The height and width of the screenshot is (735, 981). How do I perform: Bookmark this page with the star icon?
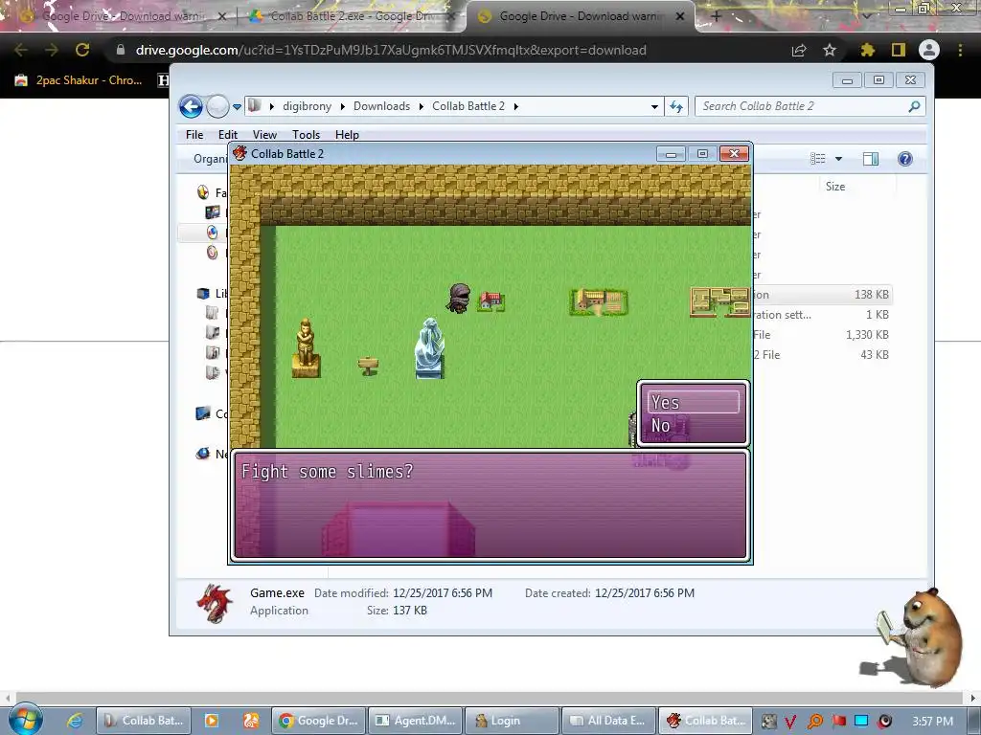(830, 50)
